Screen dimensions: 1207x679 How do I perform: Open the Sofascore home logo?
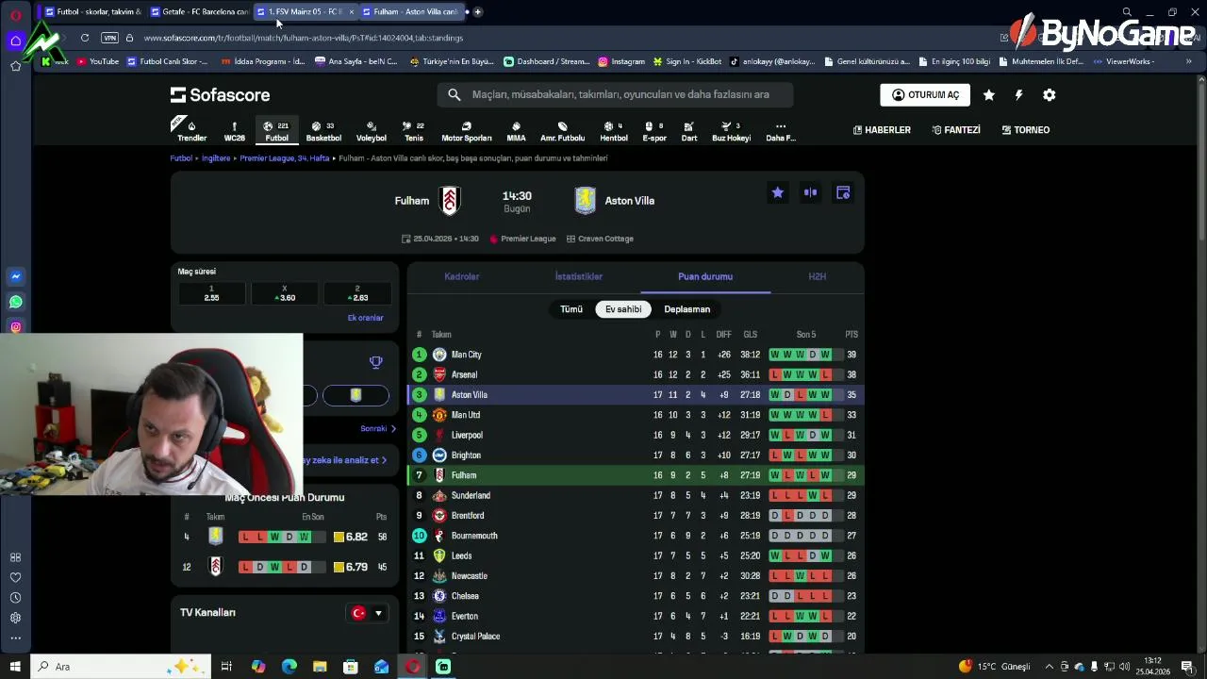[x=220, y=95]
